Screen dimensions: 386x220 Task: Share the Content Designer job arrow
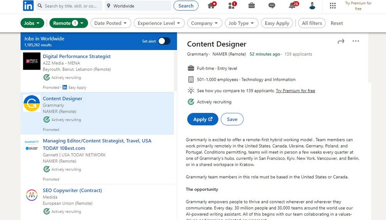pyautogui.click(x=341, y=41)
